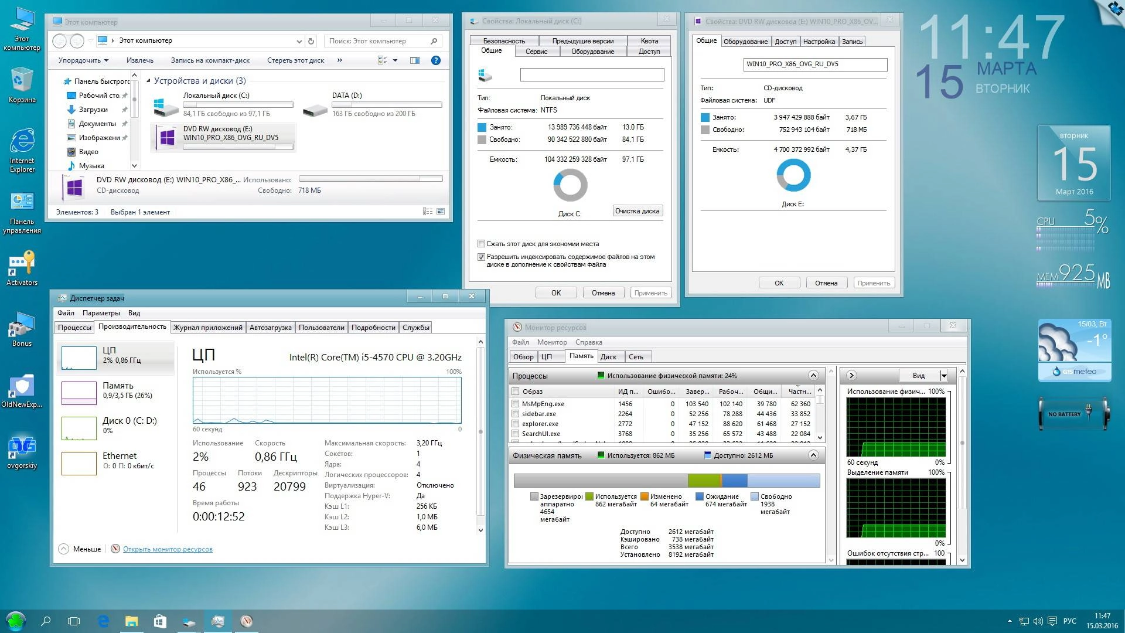Image resolution: width=1125 pixels, height=633 pixels.
Task: Open the Windows Store taskbar icon
Action: [161, 621]
